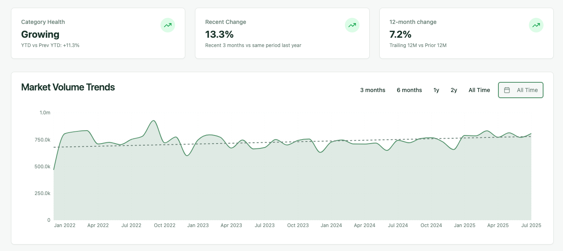Select the 6 months range
The image size is (563, 251).
(x=409, y=90)
